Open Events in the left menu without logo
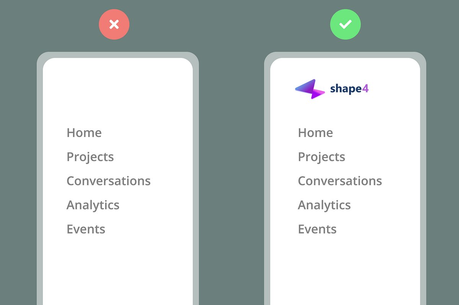The width and height of the screenshot is (459, 305). click(x=86, y=229)
